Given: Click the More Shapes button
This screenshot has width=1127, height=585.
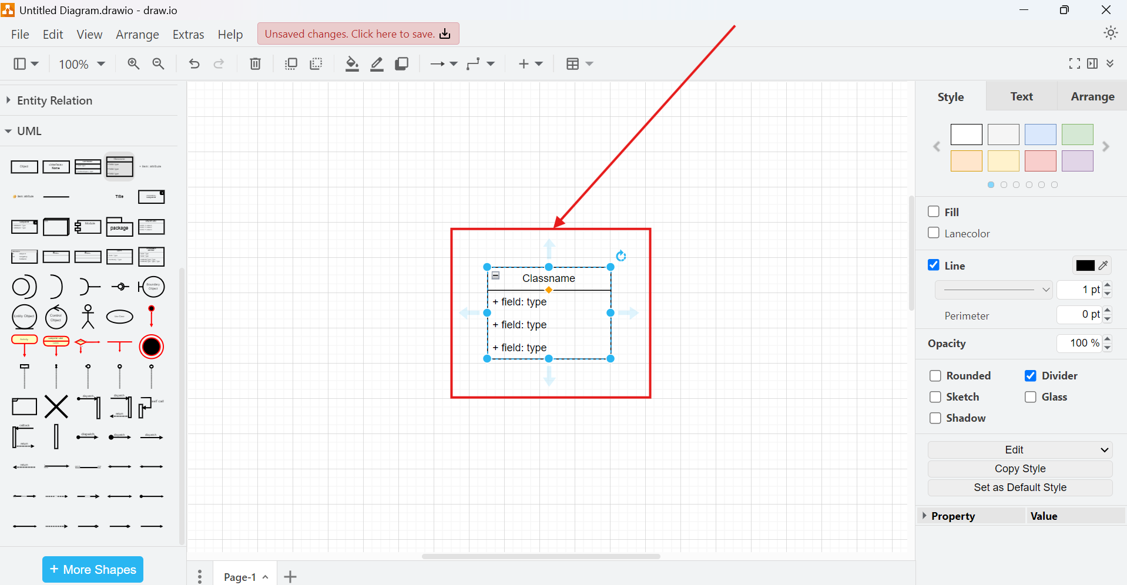Looking at the screenshot, I should tap(92, 569).
